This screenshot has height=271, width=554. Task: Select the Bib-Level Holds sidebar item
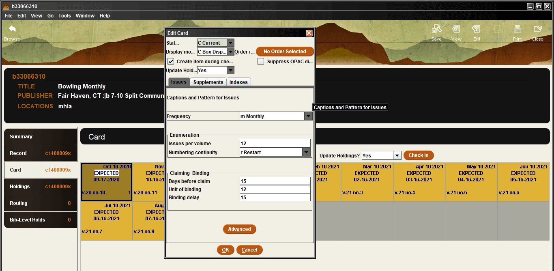click(41, 220)
